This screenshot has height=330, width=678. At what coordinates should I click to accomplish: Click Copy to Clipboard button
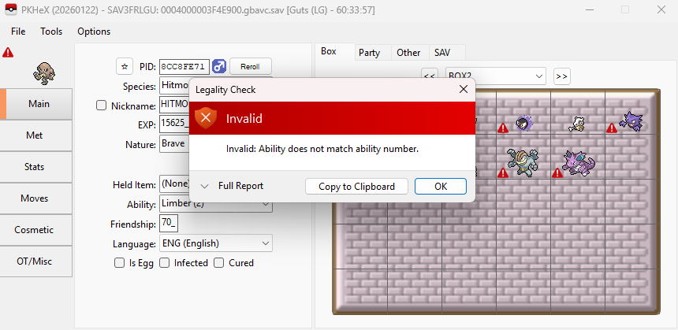pos(356,187)
